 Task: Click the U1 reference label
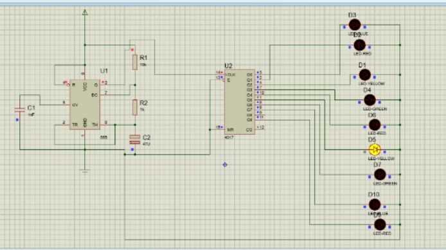104,71
